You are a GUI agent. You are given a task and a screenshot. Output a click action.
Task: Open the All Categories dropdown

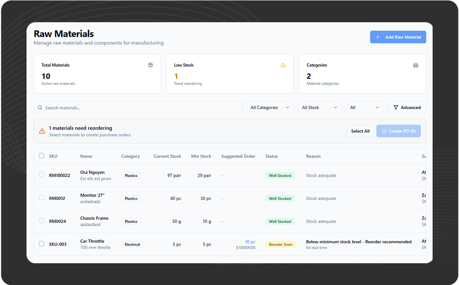click(270, 107)
